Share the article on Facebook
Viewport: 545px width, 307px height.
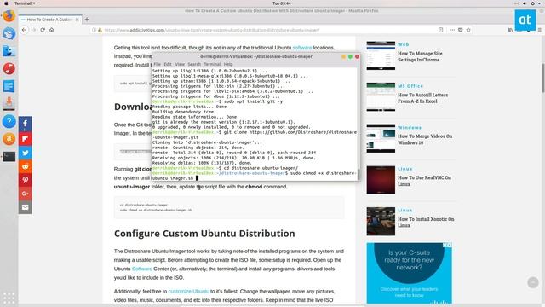pyautogui.click(x=25, y=123)
